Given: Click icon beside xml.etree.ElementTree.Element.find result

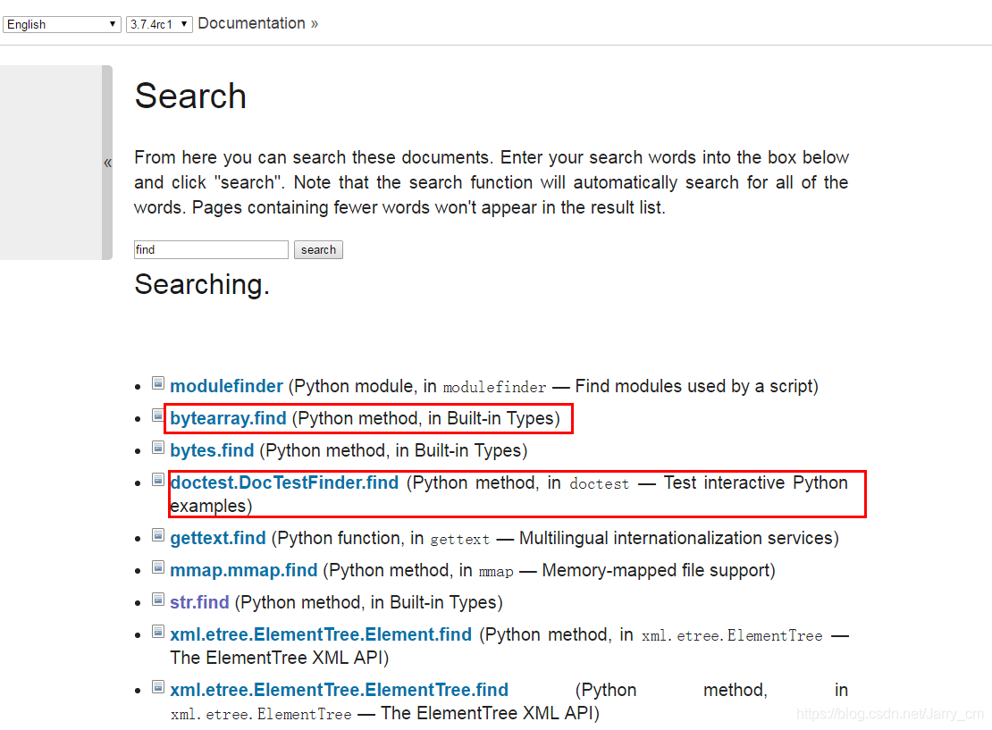Looking at the screenshot, I should point(158,632).
